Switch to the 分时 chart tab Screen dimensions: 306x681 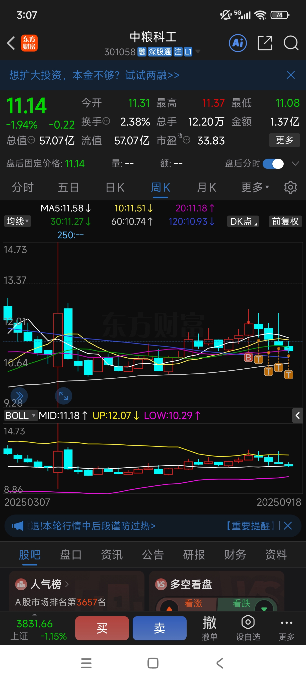(x=23, y=187)
